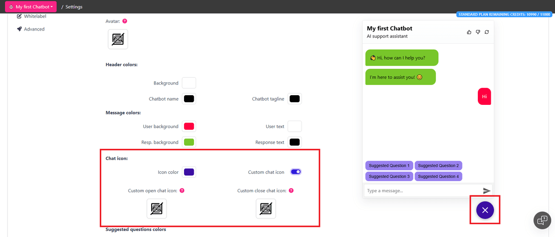Open the Advanced settings section

(34, 29)
